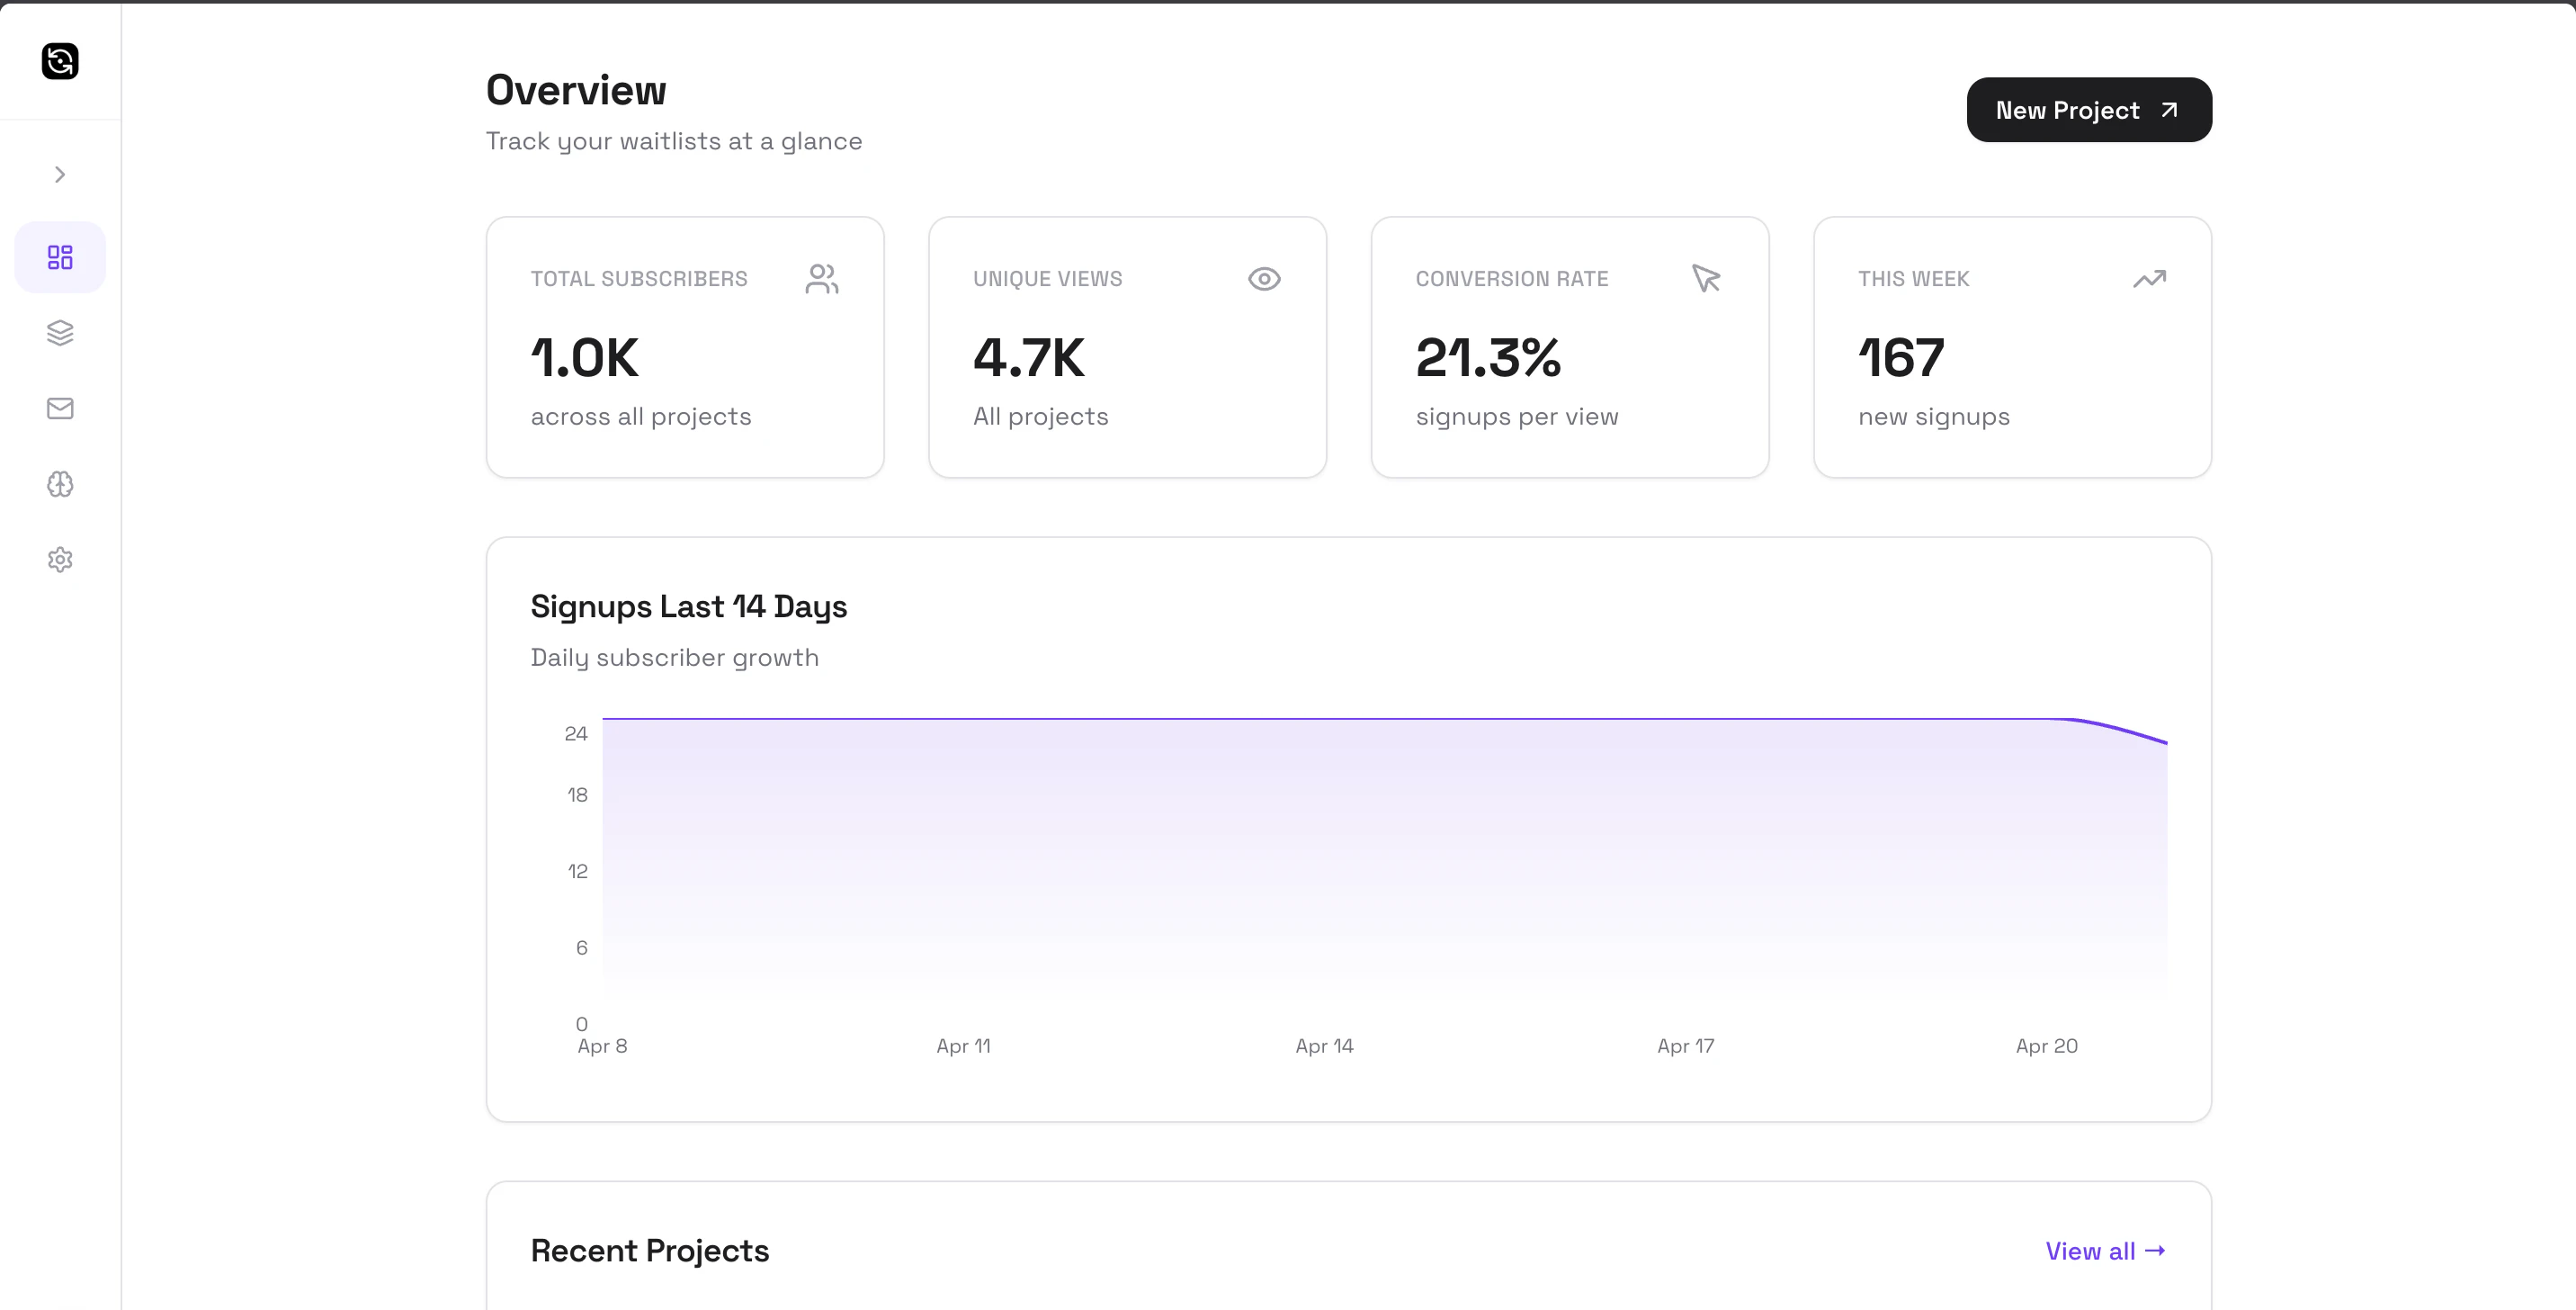Viewport: 2576px width, 1310px height.
Task: Open the layers projects icon in sidebar
Action: (60, 333)
